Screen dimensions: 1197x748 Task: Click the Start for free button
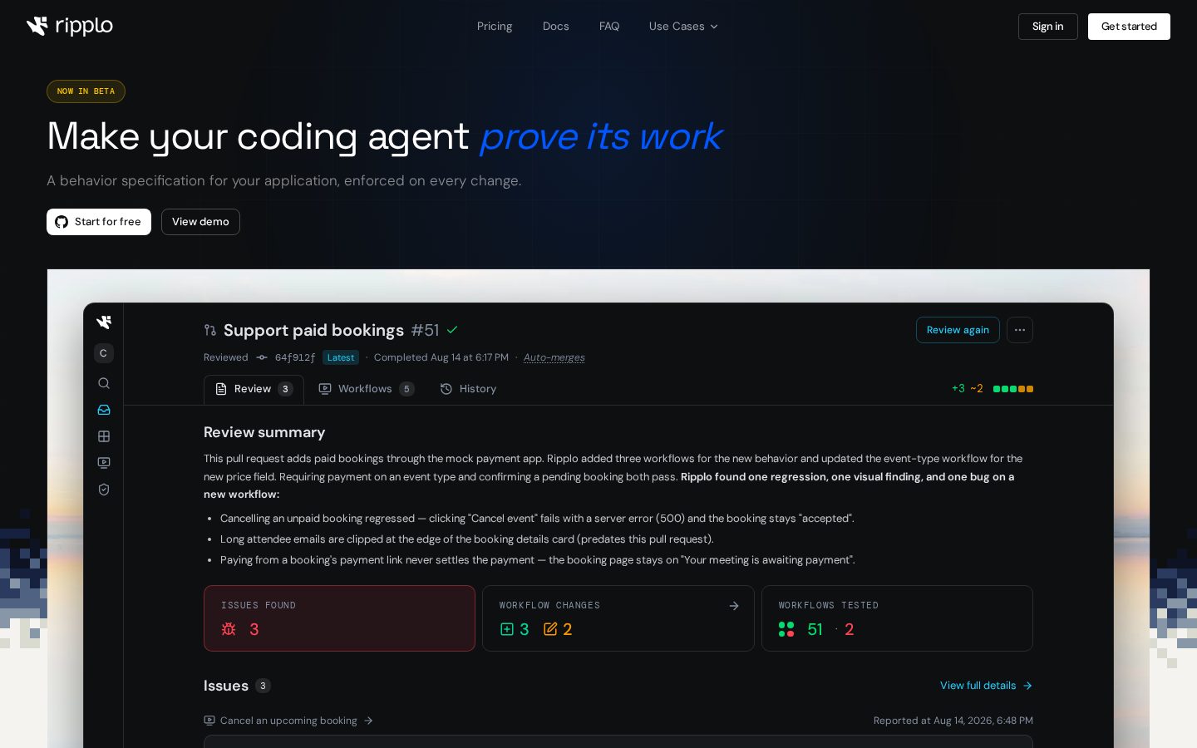tap(99, 222)
